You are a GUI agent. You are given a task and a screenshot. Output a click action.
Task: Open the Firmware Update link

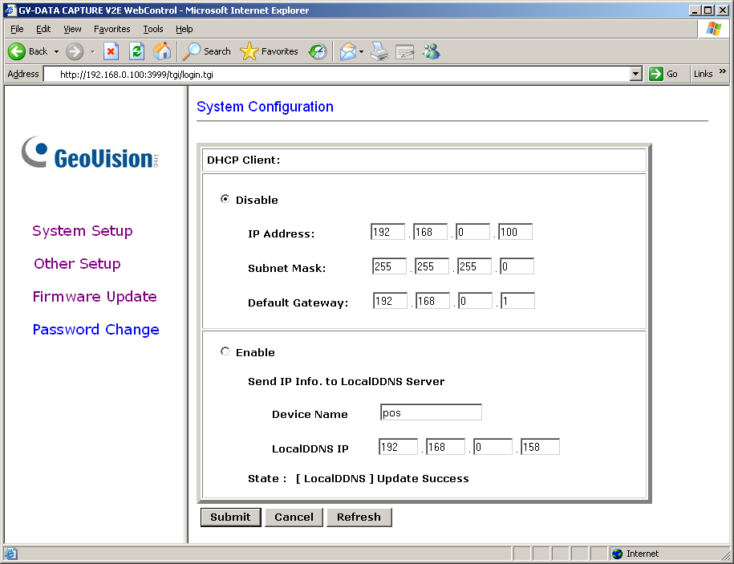[x=95, y=296]
